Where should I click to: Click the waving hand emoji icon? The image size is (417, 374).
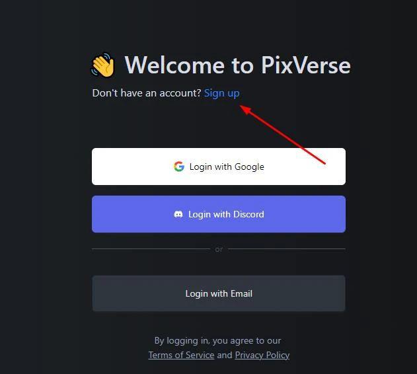[103, 65]
